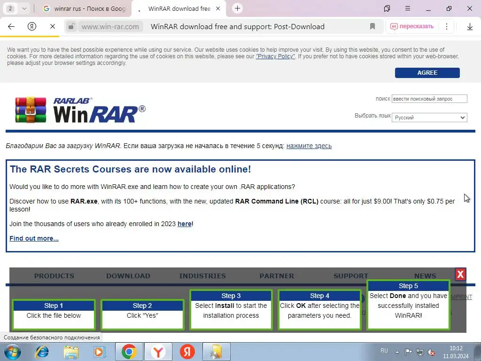Click the WinRAR logo

80,110
